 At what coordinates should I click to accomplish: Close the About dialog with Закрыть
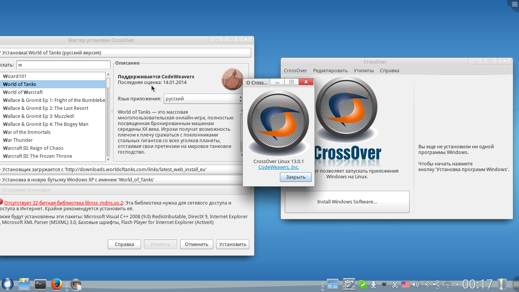click(296, 177)
